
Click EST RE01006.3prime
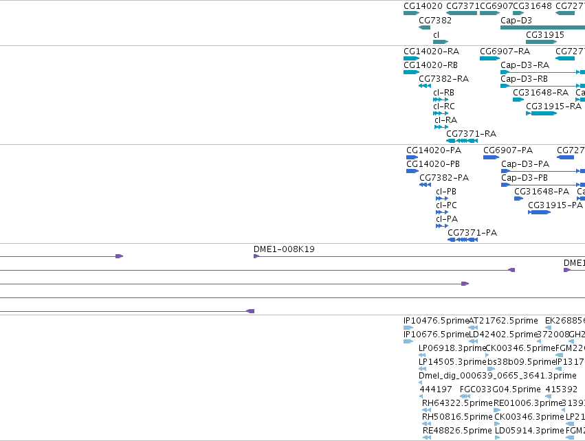tap(497, 410)
